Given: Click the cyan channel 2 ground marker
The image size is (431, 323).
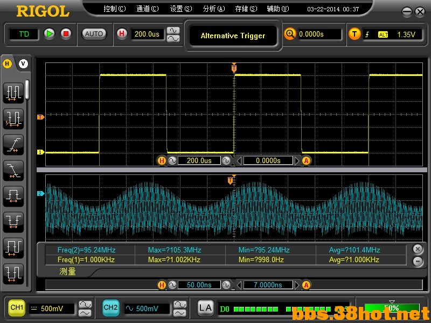Looking at the screenshot, I should 41,194.
